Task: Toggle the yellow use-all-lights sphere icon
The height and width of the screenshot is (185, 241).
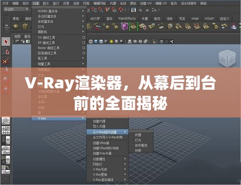Action: (111, 41)
